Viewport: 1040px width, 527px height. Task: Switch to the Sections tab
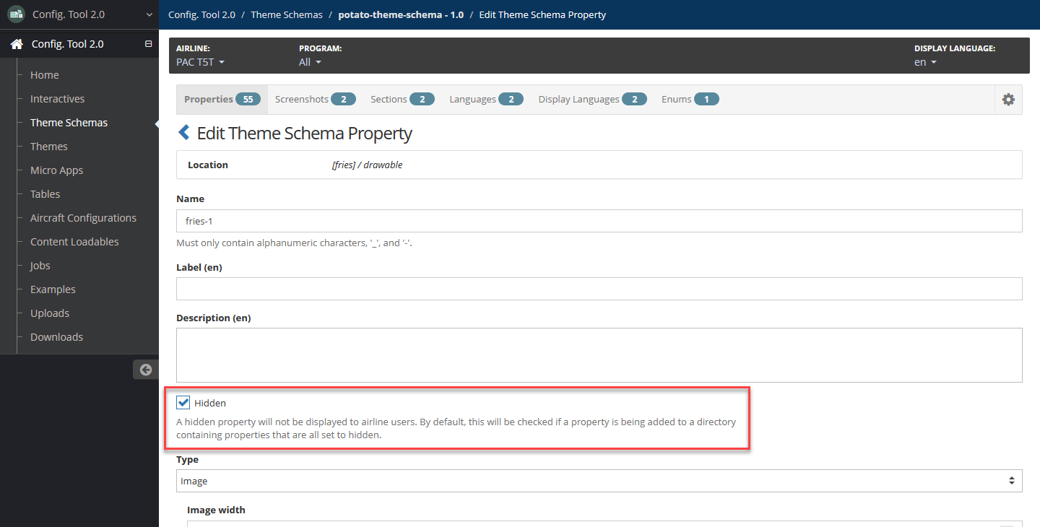402,100
